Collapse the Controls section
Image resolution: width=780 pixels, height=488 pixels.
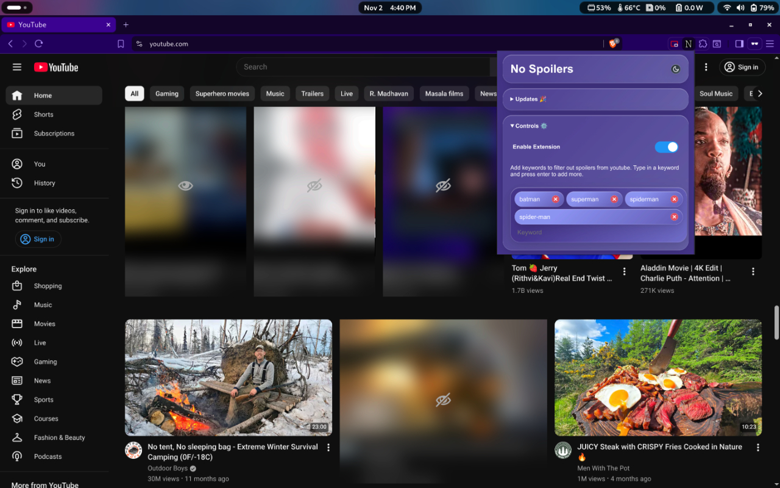tap(529, 126)
